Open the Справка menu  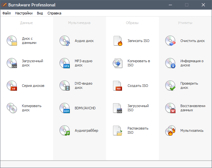coord(54,13)
